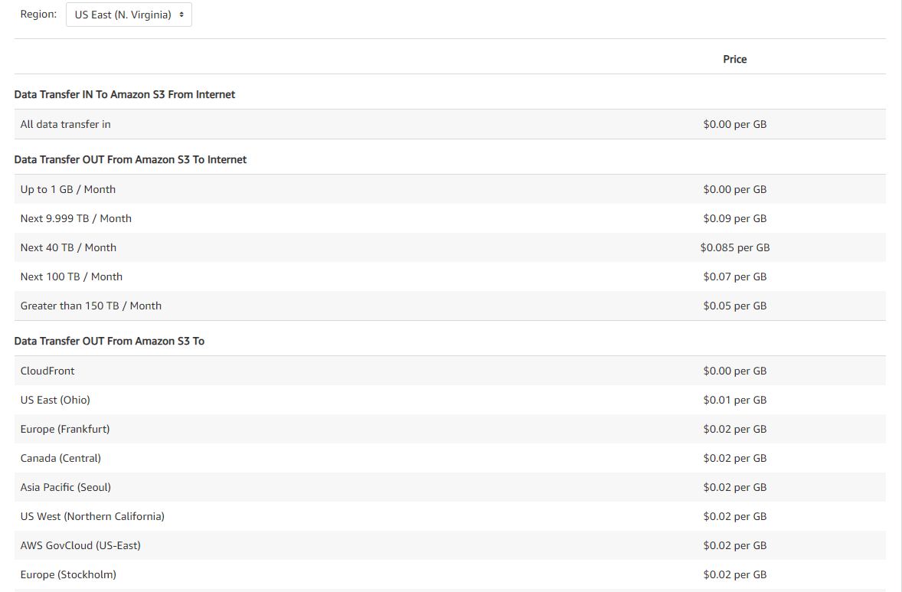The width and height of the screenshot is (902, 592).
Task: Select the 'Data Transfer IN To Amazon S3 From Internet' heading
Action: (125, 94)
